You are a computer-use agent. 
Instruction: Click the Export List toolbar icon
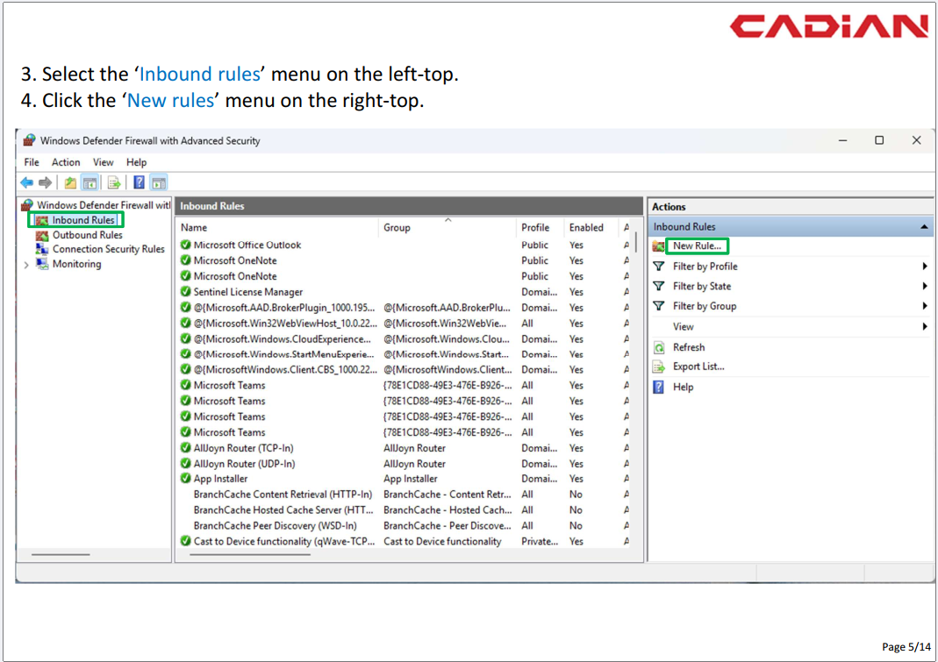[114, 182]
